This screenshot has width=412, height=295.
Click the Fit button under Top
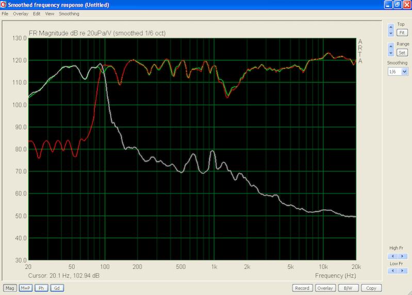pyautogui.click(x=402, y=32)
